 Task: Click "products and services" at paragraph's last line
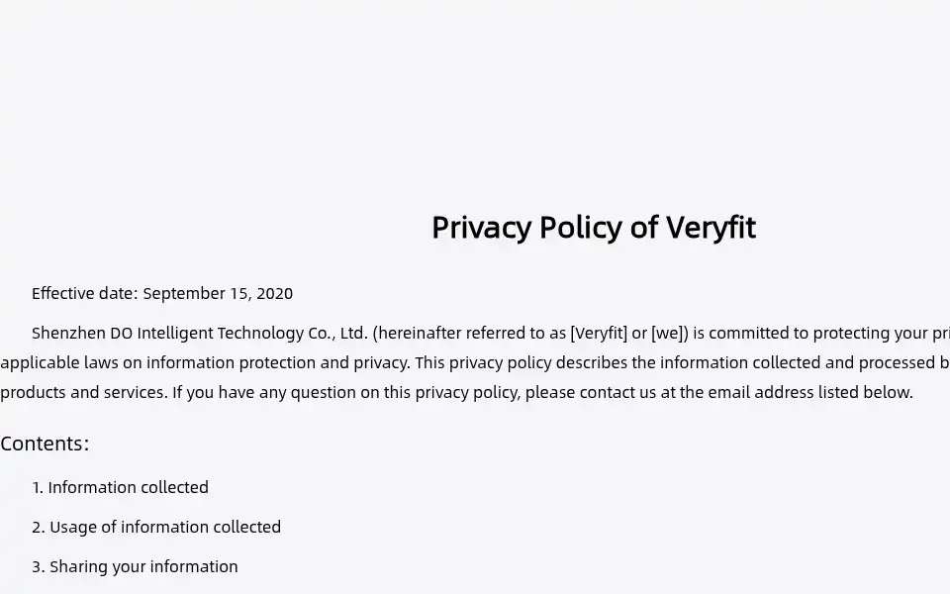coord(83,392)
